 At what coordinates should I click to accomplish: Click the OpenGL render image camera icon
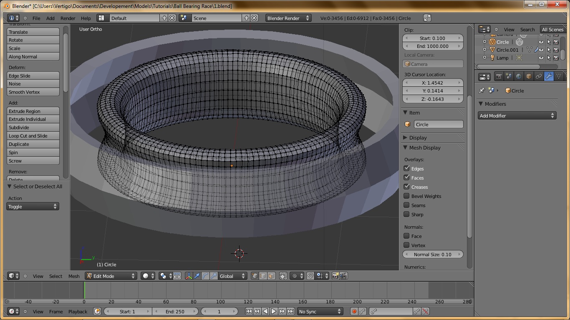click(335, 276)
